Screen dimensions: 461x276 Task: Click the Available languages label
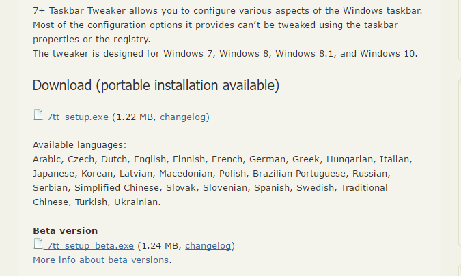point(79,145)
